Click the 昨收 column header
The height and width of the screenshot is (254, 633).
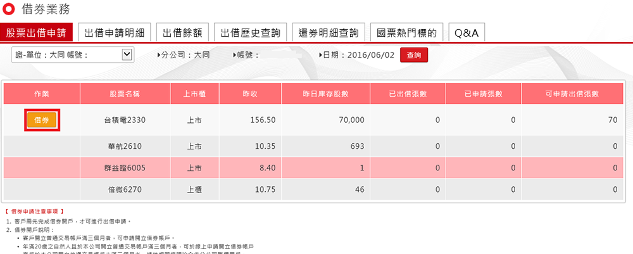250,94
